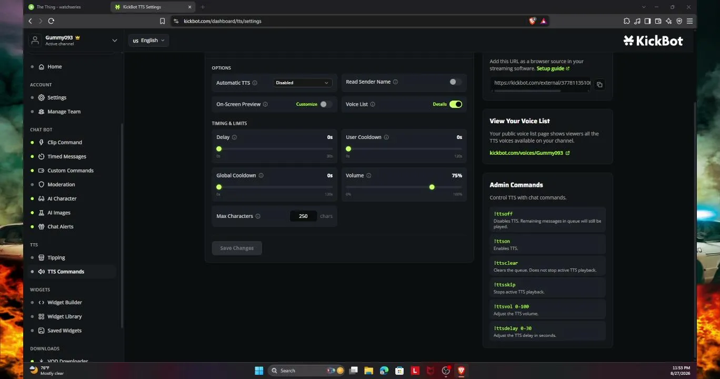Click the info icon beside Voice List
720x379 pixels.
[373, 104]
